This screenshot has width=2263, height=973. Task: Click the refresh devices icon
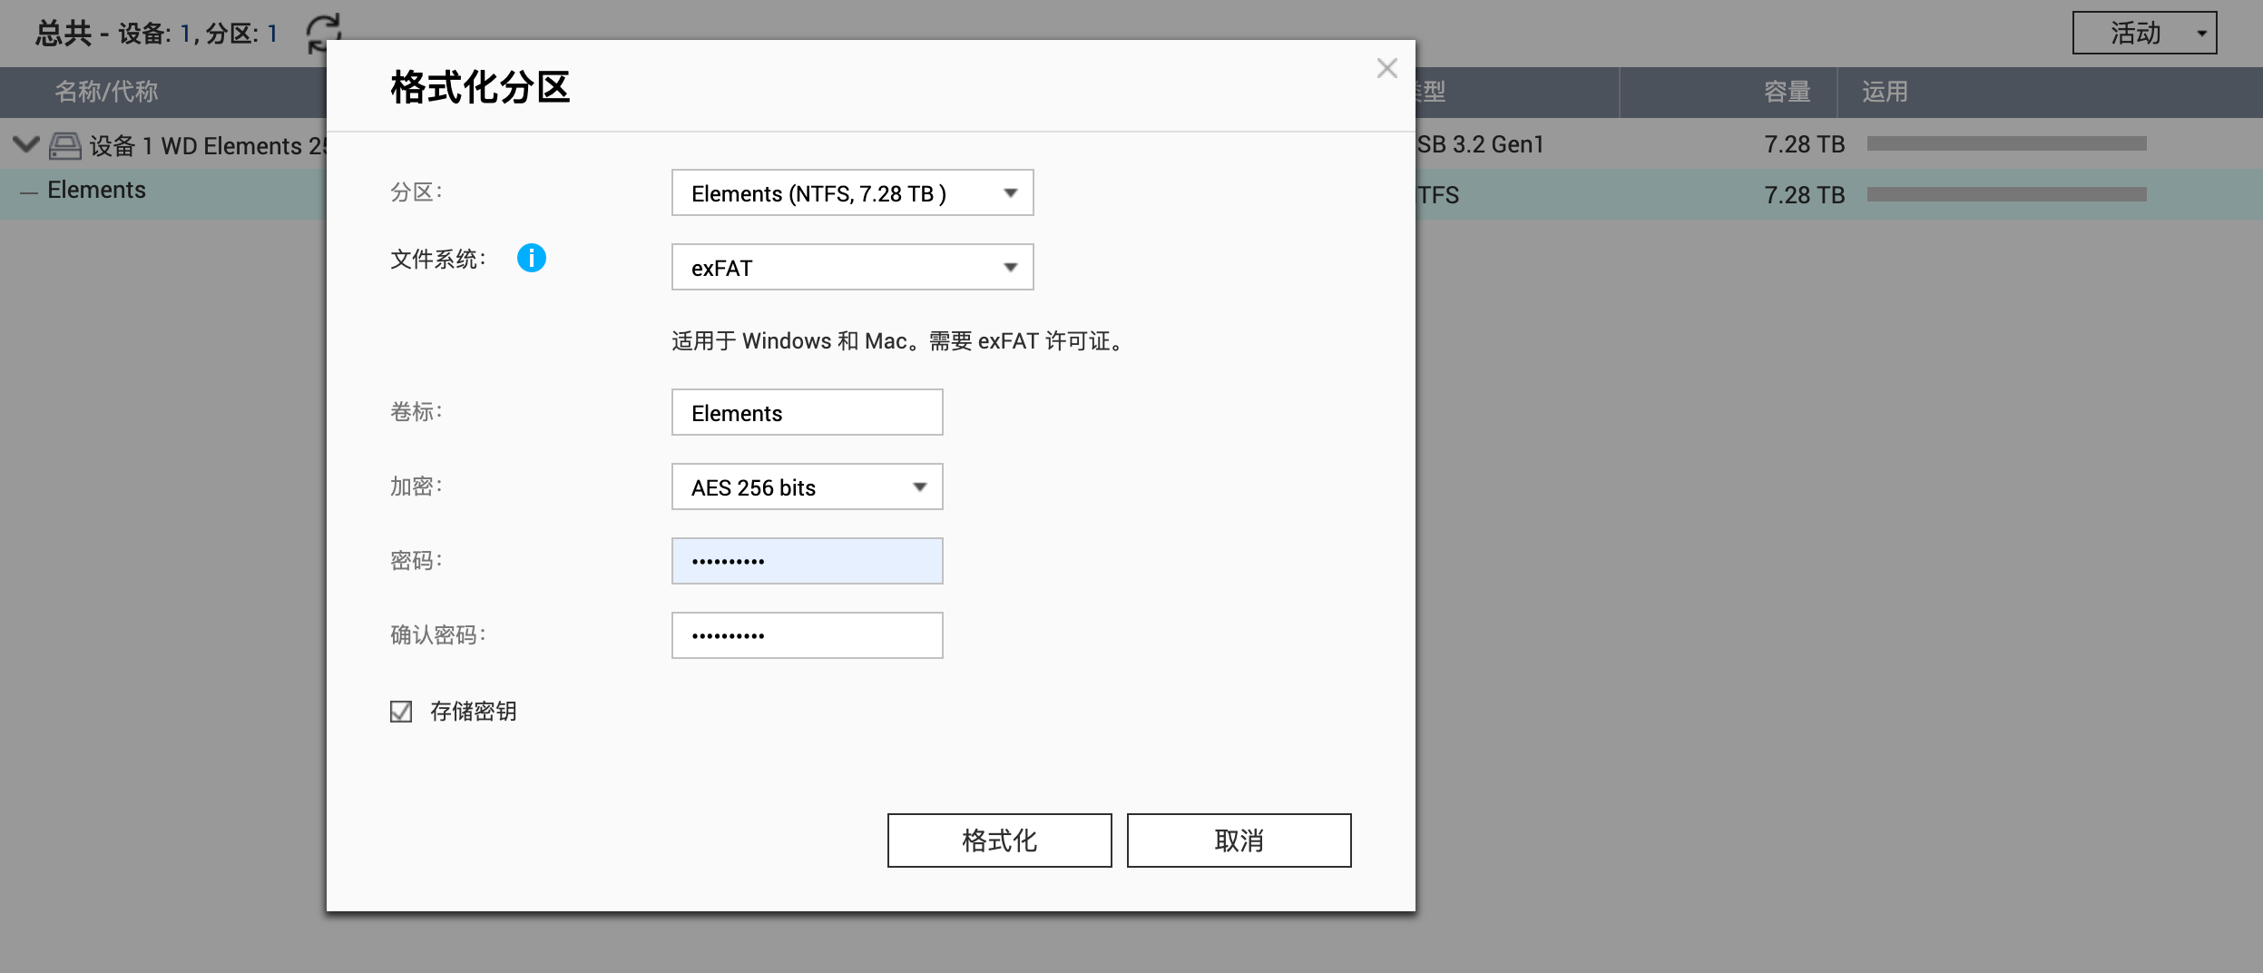pyautogui.click(x=322, y=33)
